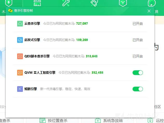
Task: Click the Kunpeng engine purple K icon
Action: [20, 89]
